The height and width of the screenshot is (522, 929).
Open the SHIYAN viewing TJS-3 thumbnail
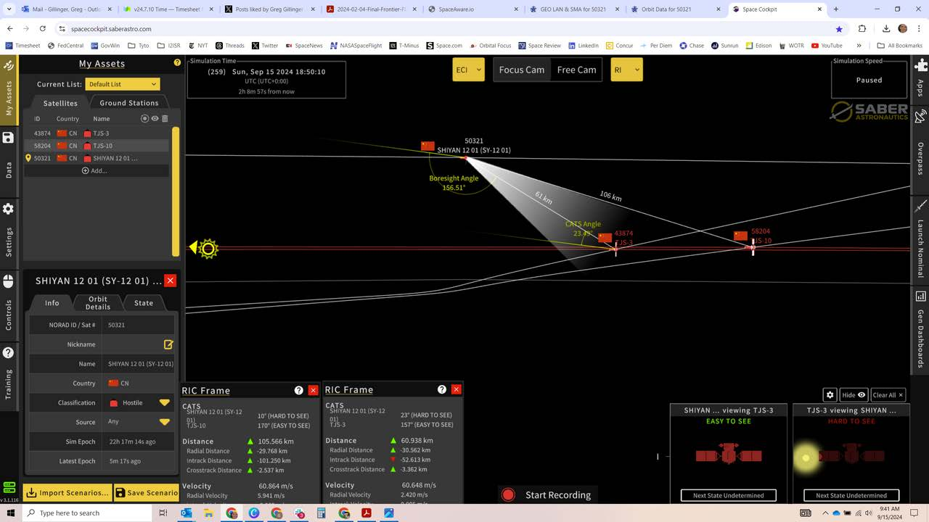pyautogui.click(x=729, y=455)
